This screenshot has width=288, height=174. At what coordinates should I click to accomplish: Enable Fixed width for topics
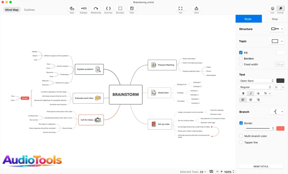coord(241,64)
